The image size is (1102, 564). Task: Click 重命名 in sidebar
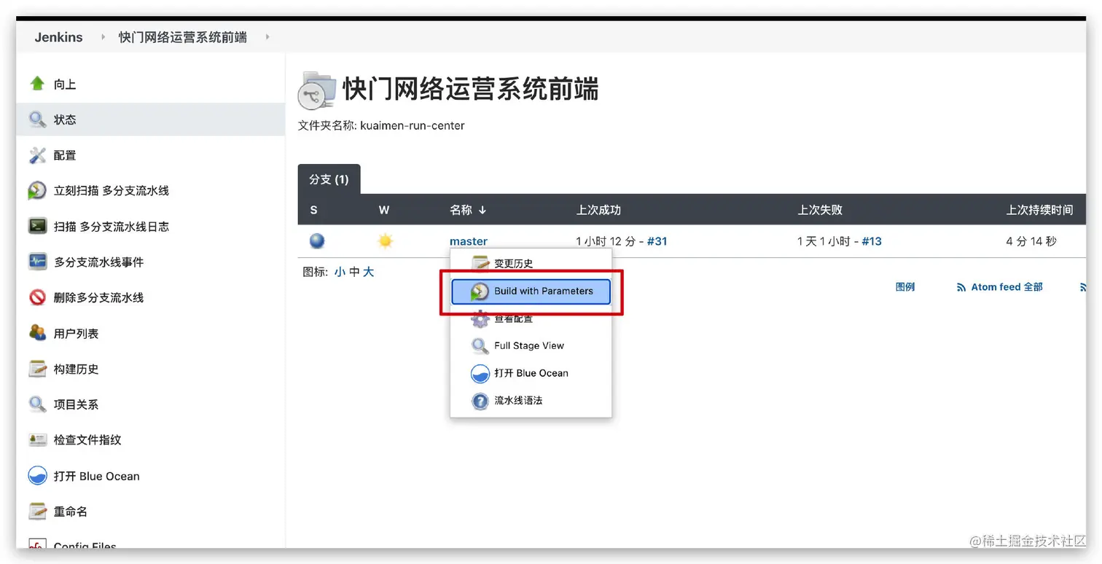coord(71,512)
